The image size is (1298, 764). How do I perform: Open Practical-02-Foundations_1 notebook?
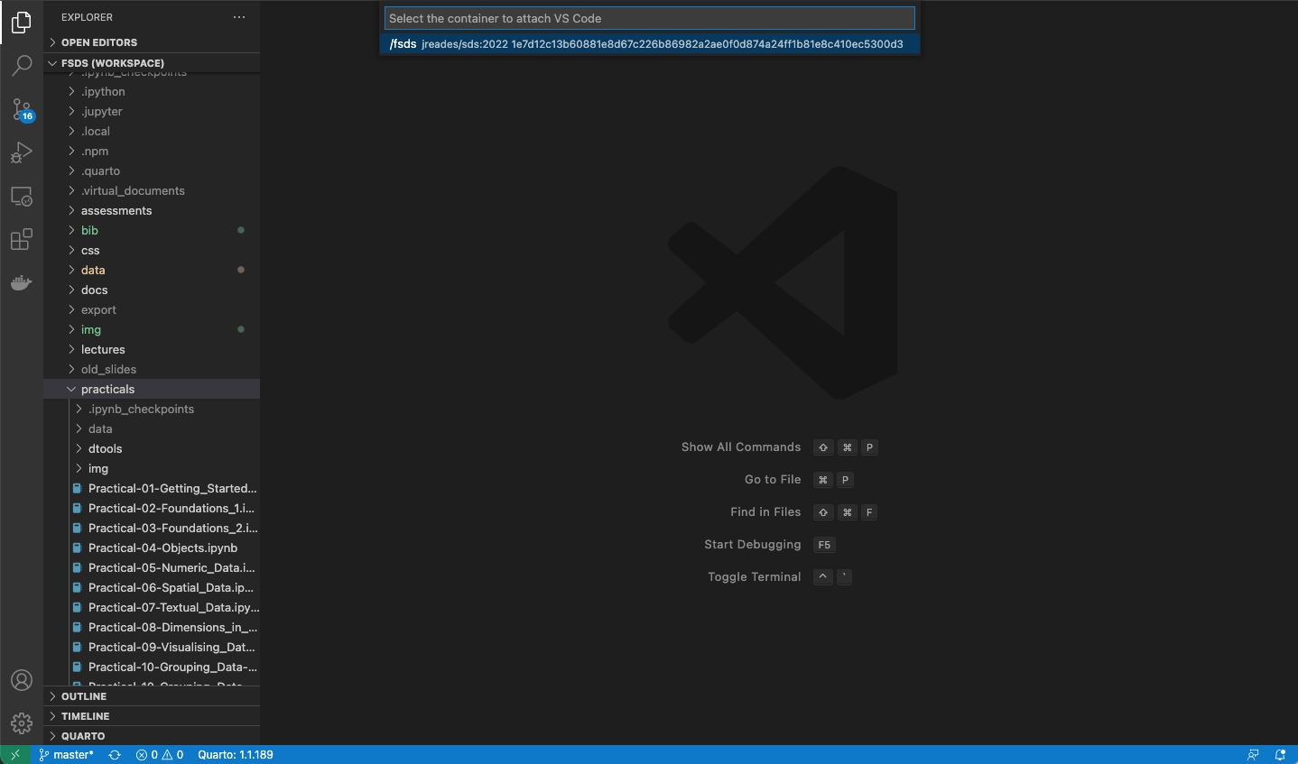click(x=152, y=509)
